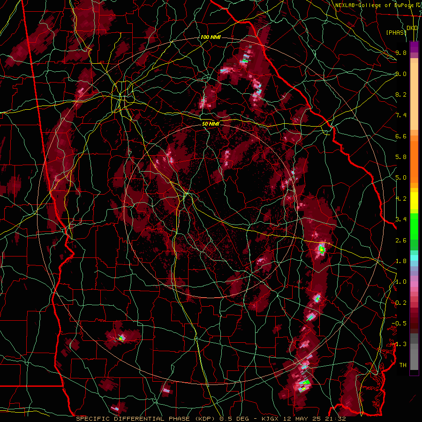Click the 100 NMI range ring label
The image size is (422, 422).
(x=211, y=37)
